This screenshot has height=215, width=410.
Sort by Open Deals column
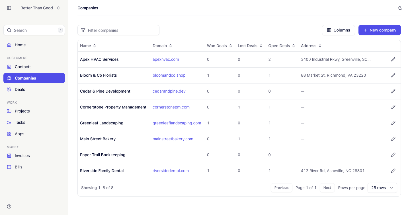(282, 46)
